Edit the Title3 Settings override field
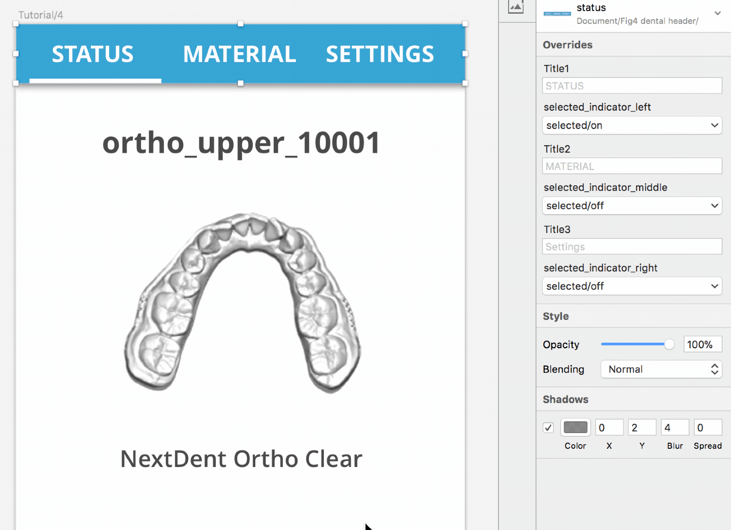This screenshot has width=731, height=530. tap(632, 247)
